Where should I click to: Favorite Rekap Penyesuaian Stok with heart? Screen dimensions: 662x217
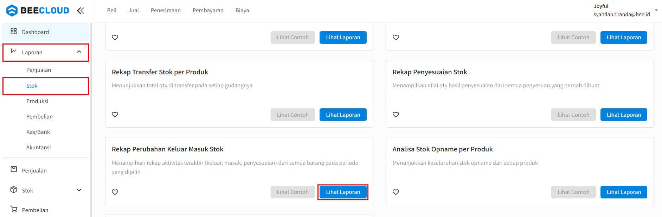(x=396, y=115)
